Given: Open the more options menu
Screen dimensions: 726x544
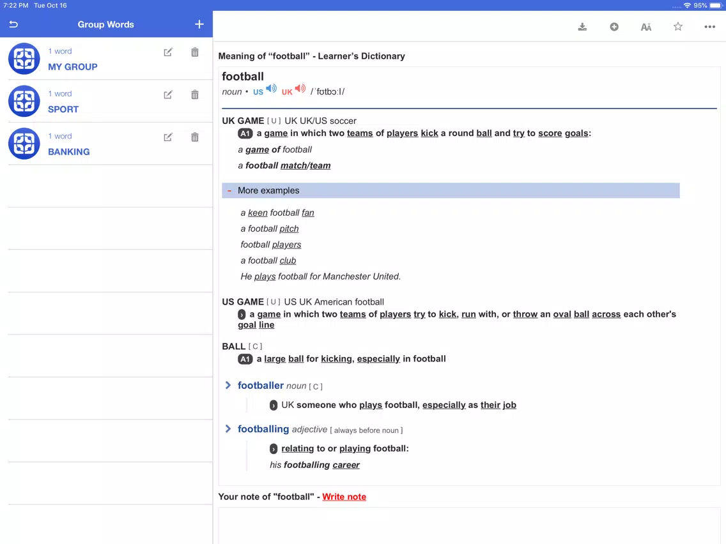Looking at the screenshot, I should (x=710, y=27).
